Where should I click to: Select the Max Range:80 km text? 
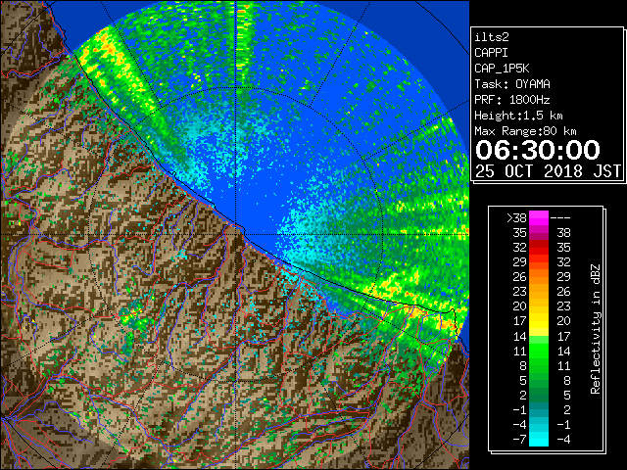pyautogui.click(x=525, y=131)
